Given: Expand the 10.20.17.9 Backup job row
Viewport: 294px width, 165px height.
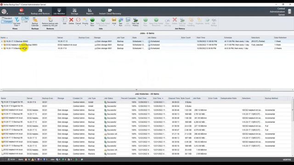Looking at the screenshot, I should coord(2,49).
